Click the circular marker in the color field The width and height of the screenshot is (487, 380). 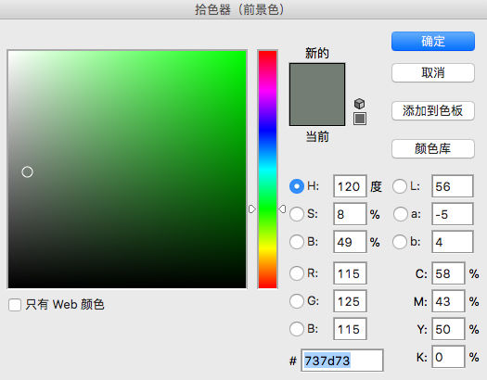27,171
